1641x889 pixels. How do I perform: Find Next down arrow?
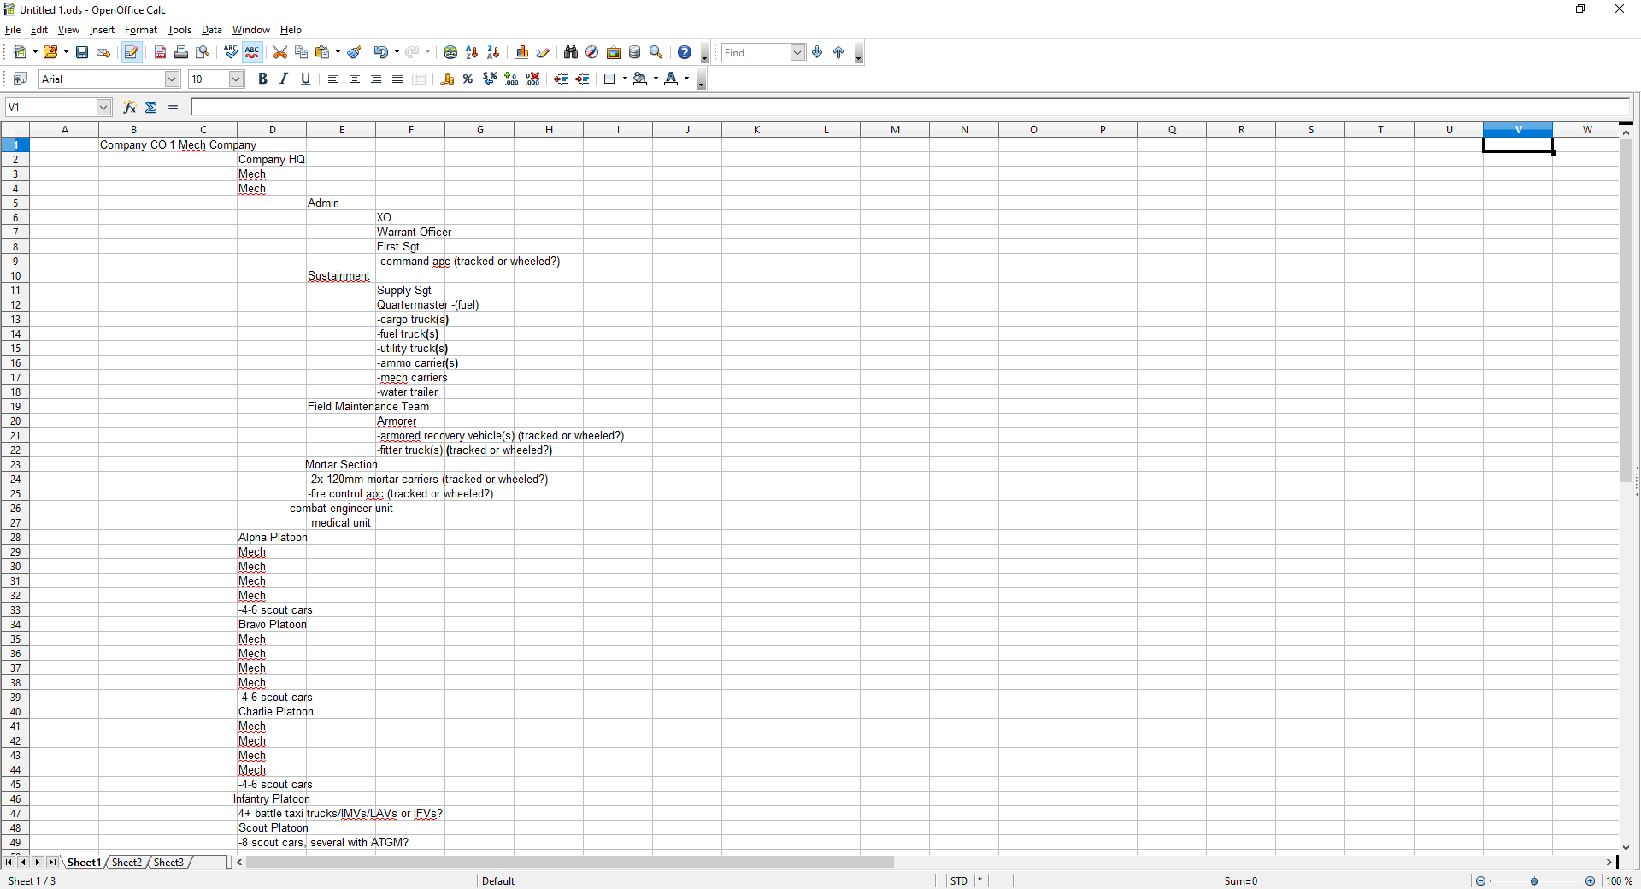[818, 52]
